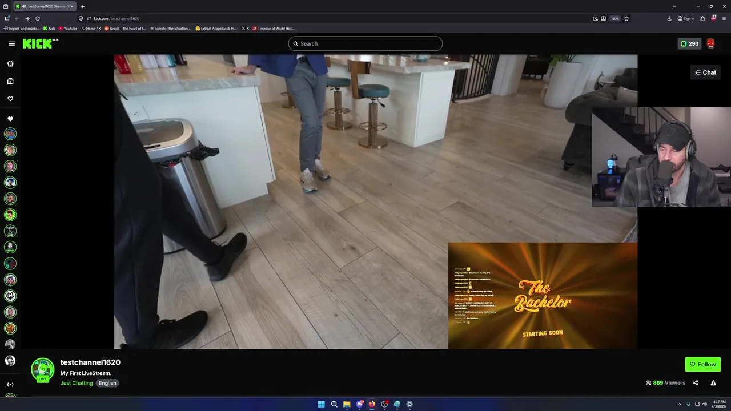Open the red extension with badge
This screenshot has height=411, width=731.
point(713,18)
